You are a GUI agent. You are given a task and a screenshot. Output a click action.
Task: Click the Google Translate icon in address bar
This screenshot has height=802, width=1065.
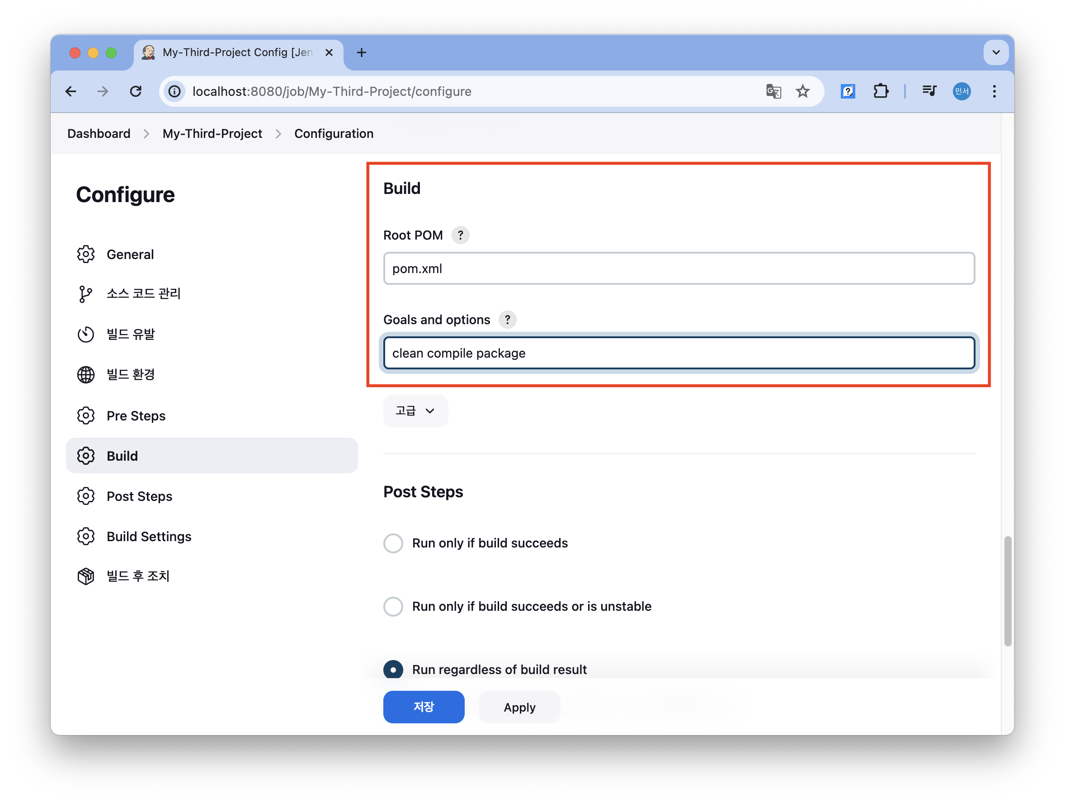point(773,91)
